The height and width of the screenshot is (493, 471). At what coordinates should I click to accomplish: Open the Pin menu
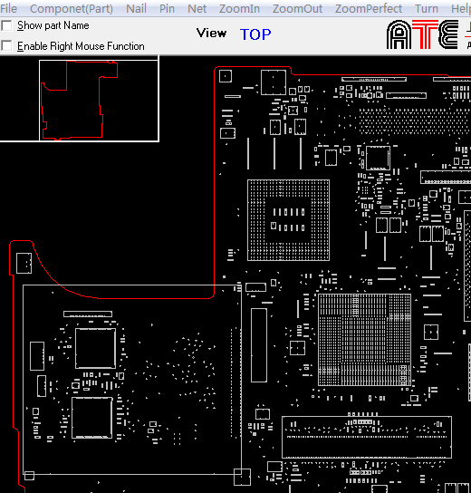tap(167, 8)
